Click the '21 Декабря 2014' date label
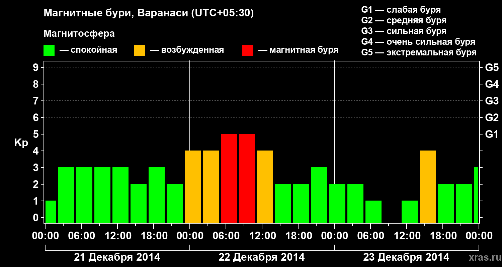The image size is (502, 267). [117, 257]
